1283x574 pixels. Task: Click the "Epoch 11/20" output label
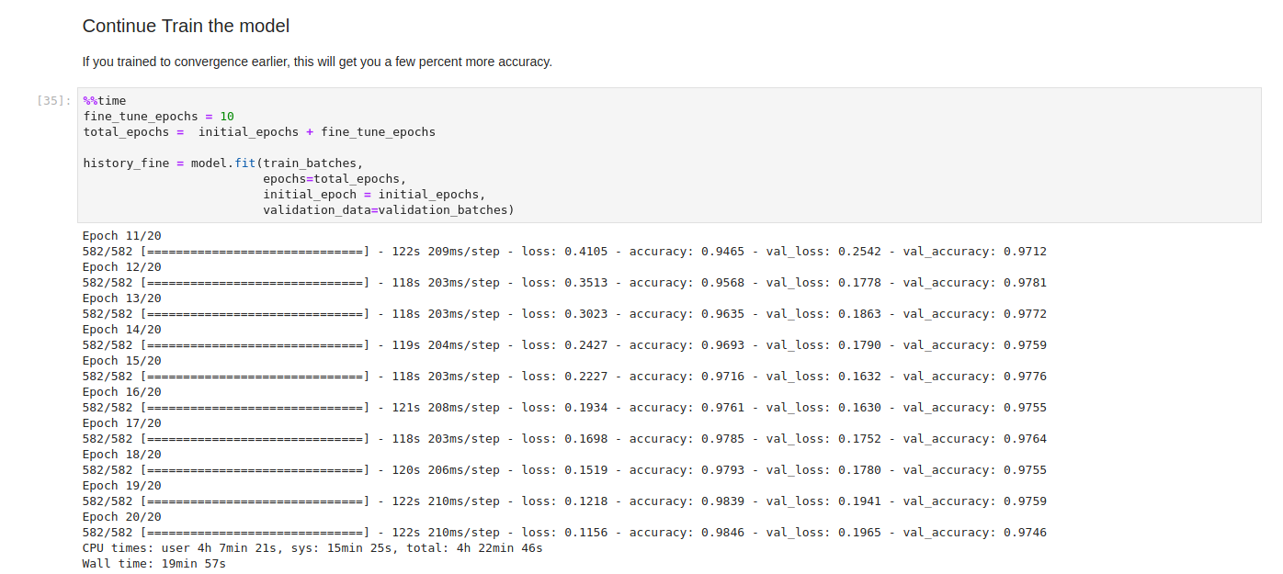pyautogui.click(x=121, y=236)
